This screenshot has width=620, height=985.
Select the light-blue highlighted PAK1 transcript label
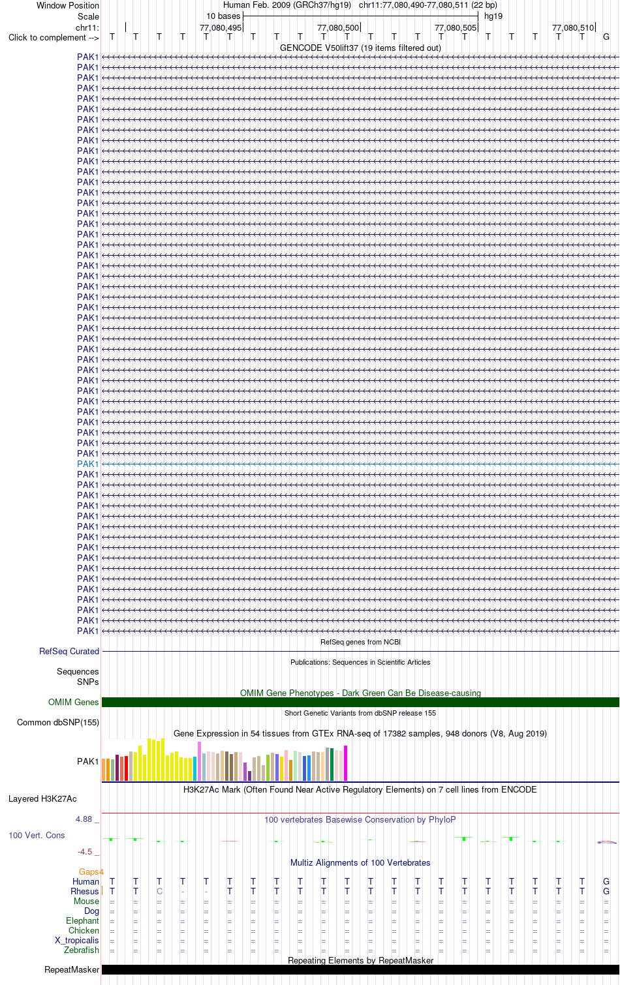[x=88, y=464]
